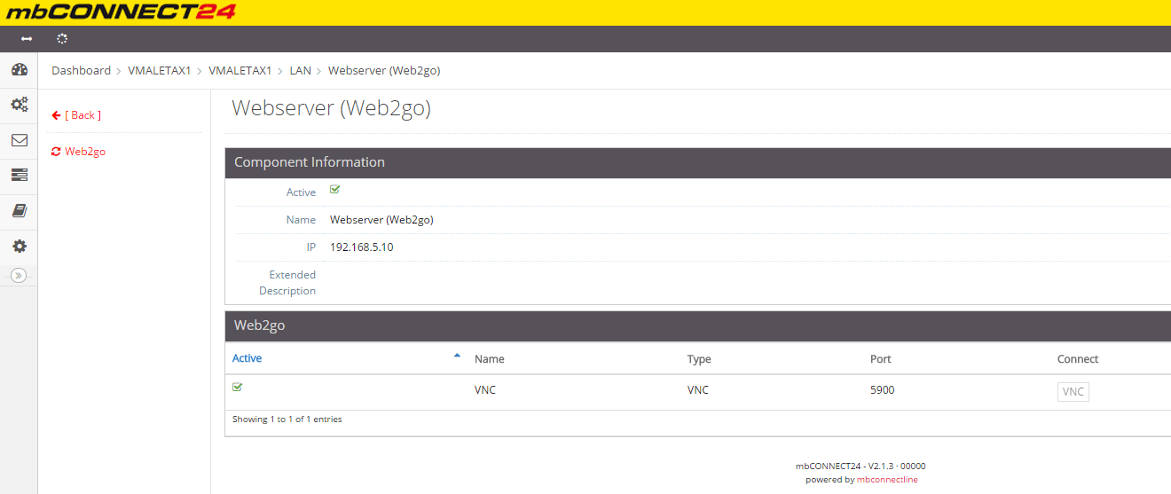This screenshot has width=1171, height=494.
Task: Open second VMALETAX1 breadcrumb link
Action: 240,71
